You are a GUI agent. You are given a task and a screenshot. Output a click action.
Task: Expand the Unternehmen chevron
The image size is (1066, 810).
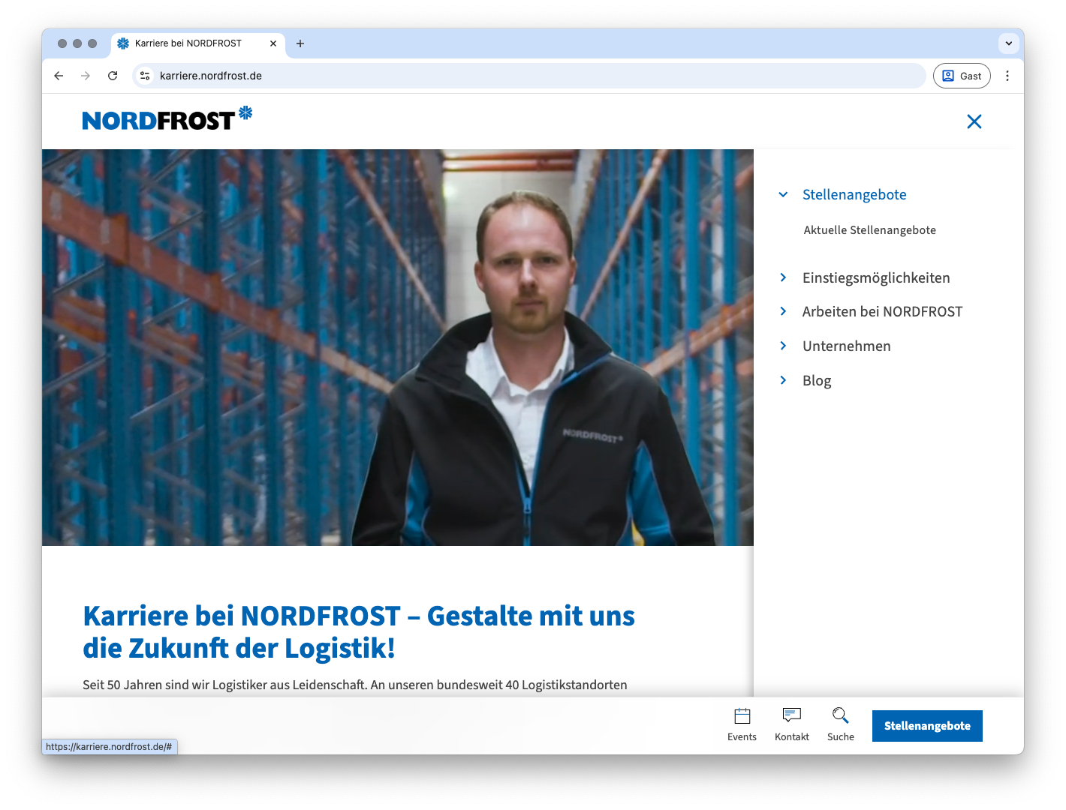point(783,346)
